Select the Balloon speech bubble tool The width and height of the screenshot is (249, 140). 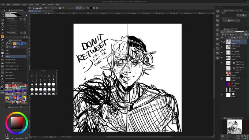pos(3,82)
